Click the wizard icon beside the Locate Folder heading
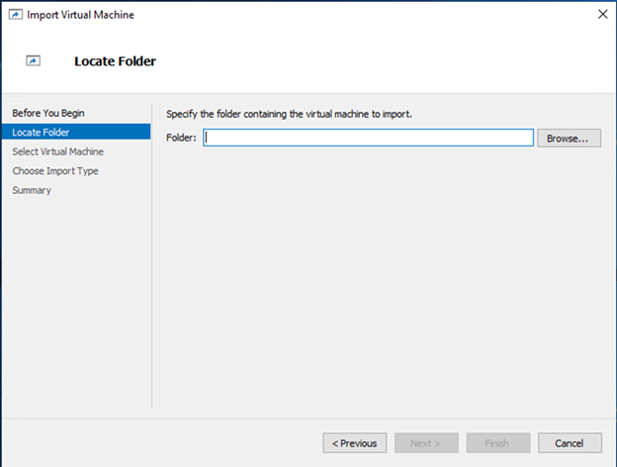The image size is (617, 467). 33,61
